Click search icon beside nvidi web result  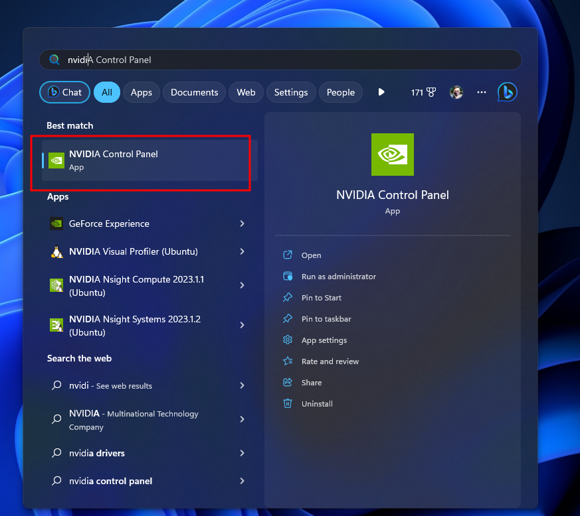(x=56, y=385)
